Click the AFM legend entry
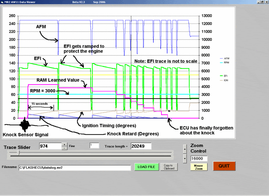Image resolution: width=269 pixels, height=196 pixels. click(x=225, y=58)
